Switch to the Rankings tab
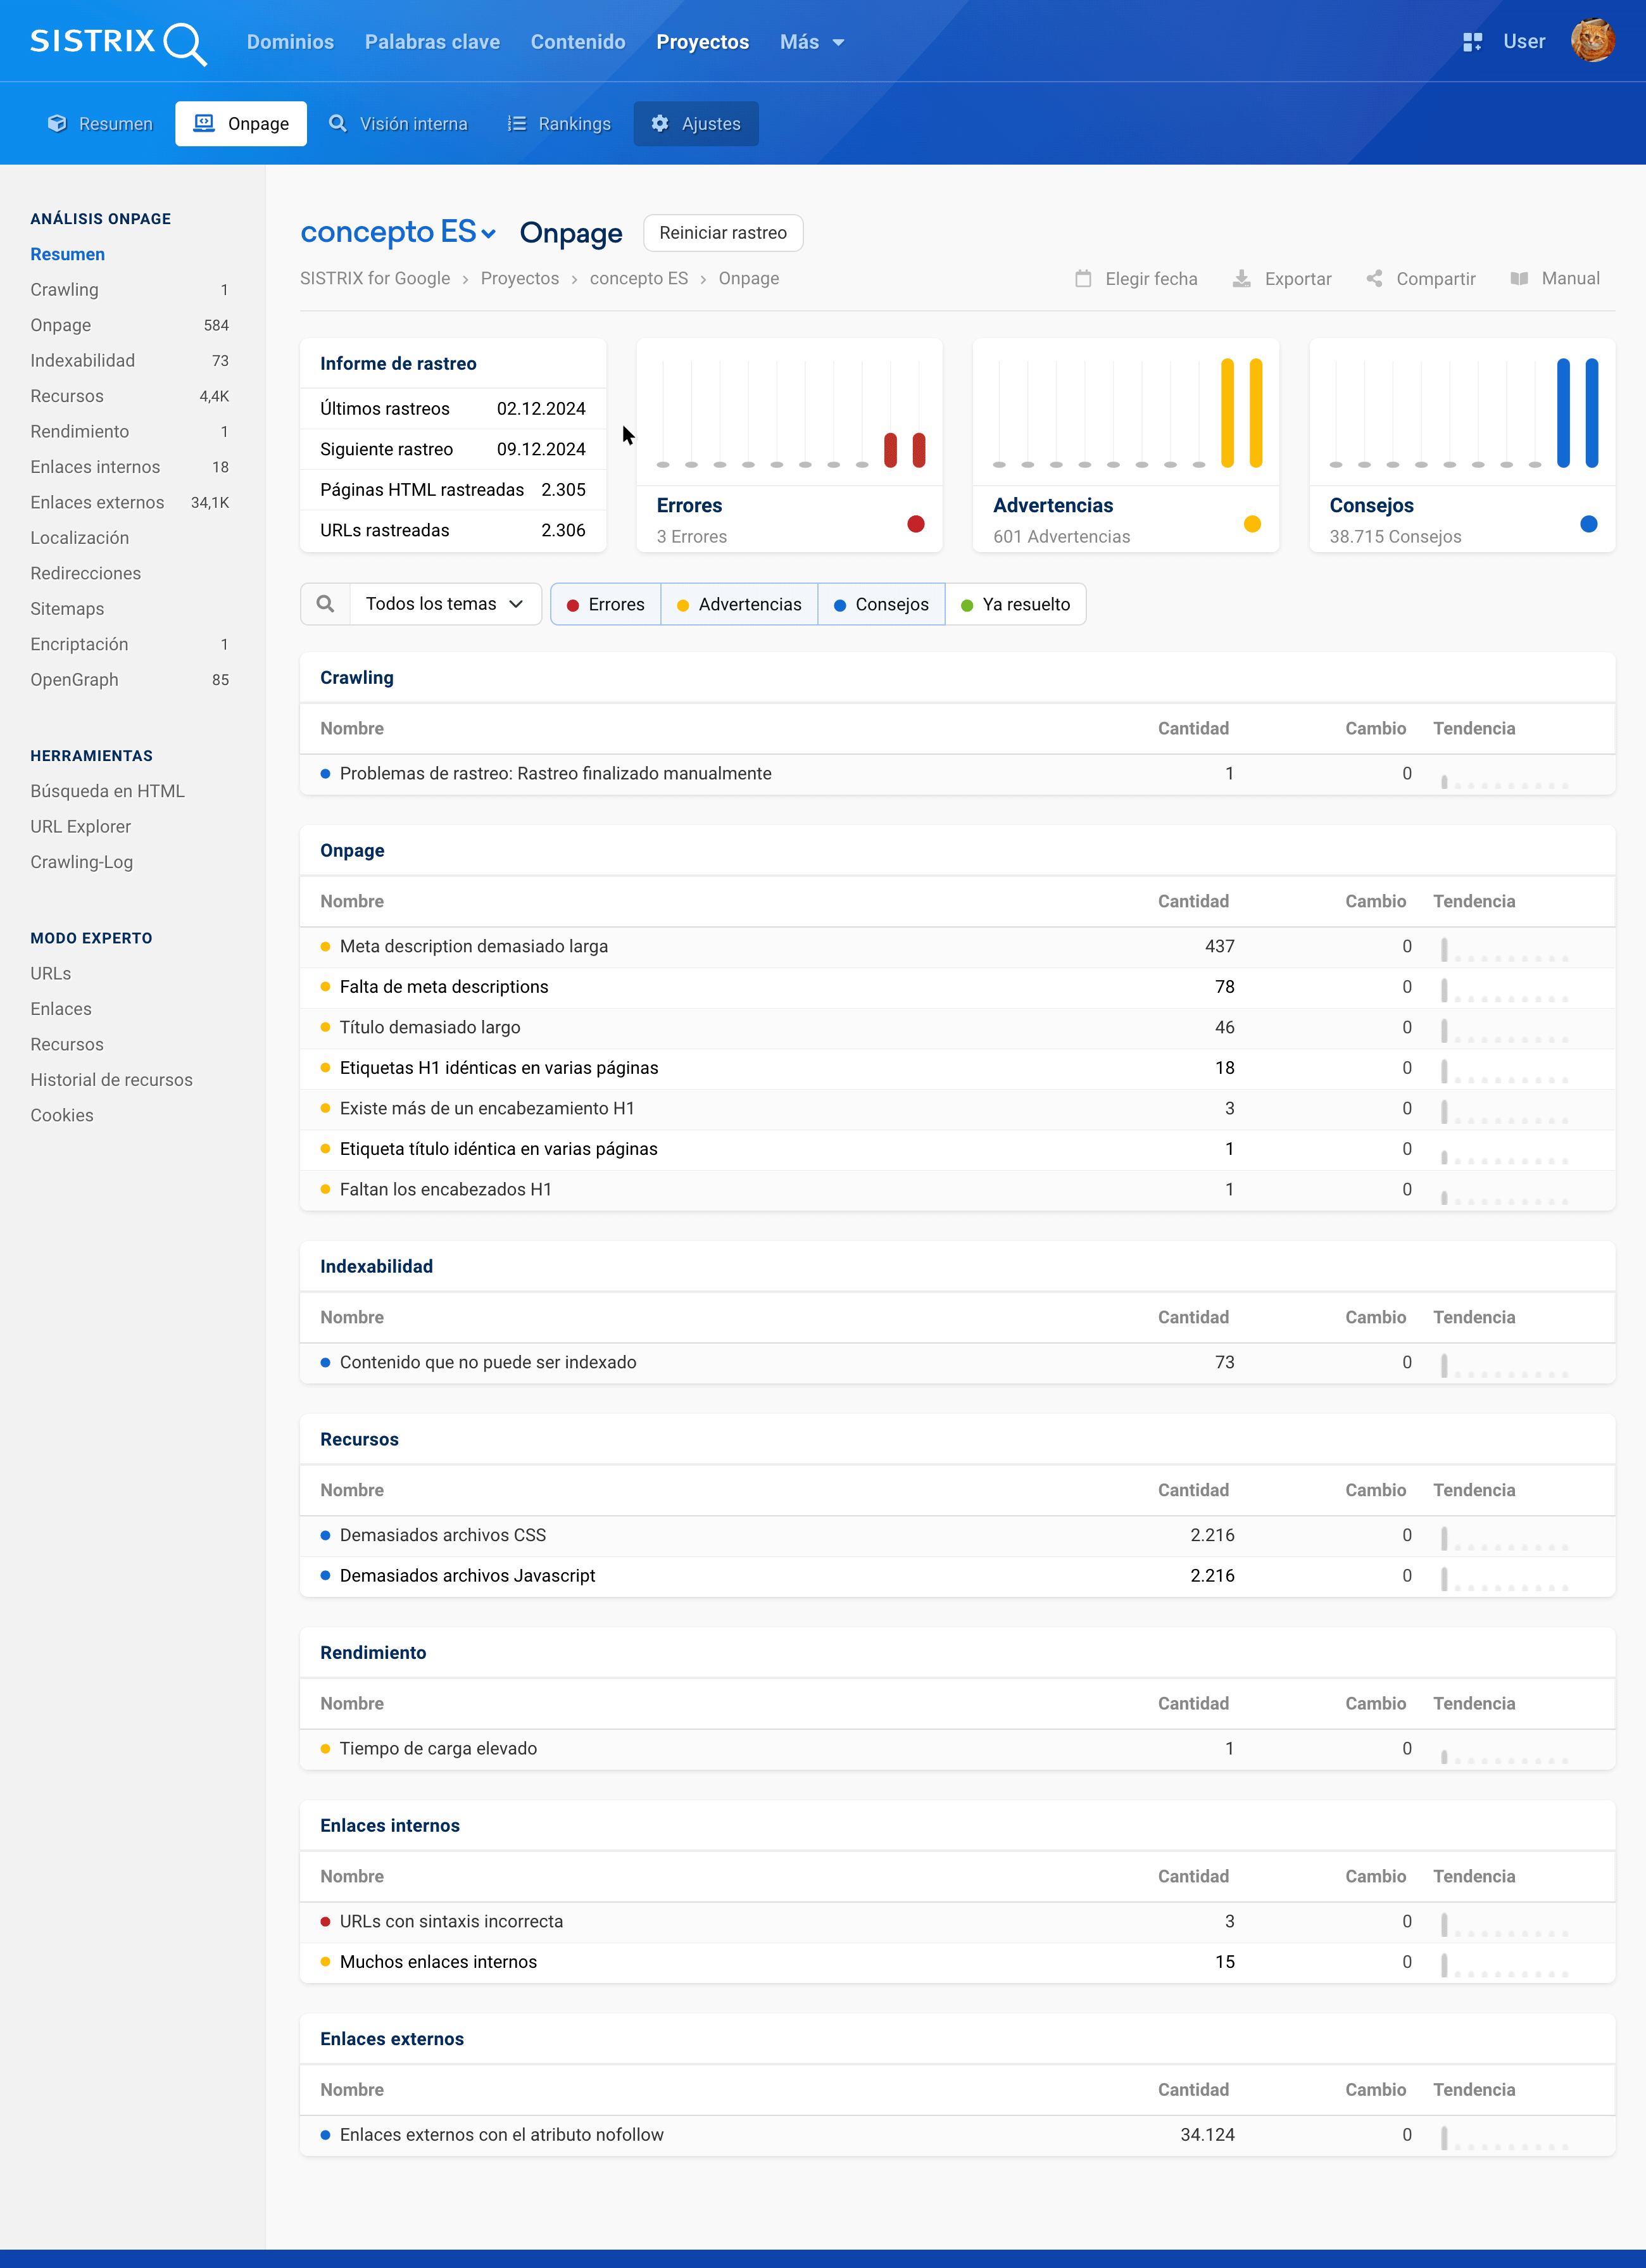Screen dimensions: 1646x2268 click(559, 124)
